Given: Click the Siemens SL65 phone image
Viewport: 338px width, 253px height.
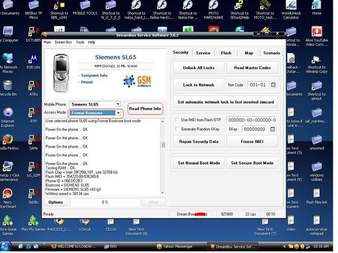Looking at the screenshot, I should pyautogui.click(x=61, y=73).
